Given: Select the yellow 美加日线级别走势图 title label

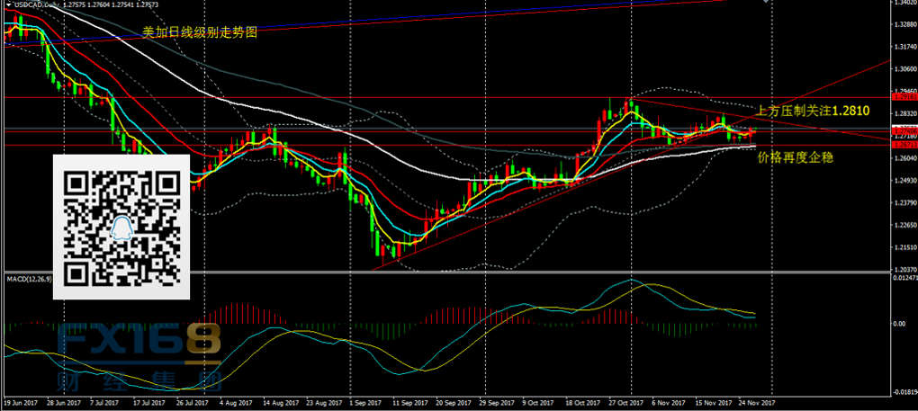Looking at the screenshot, I should point(200,32).
